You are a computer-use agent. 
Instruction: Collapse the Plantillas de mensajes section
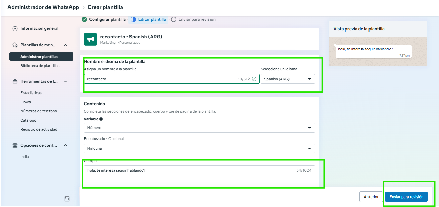(x=66, y=45)
